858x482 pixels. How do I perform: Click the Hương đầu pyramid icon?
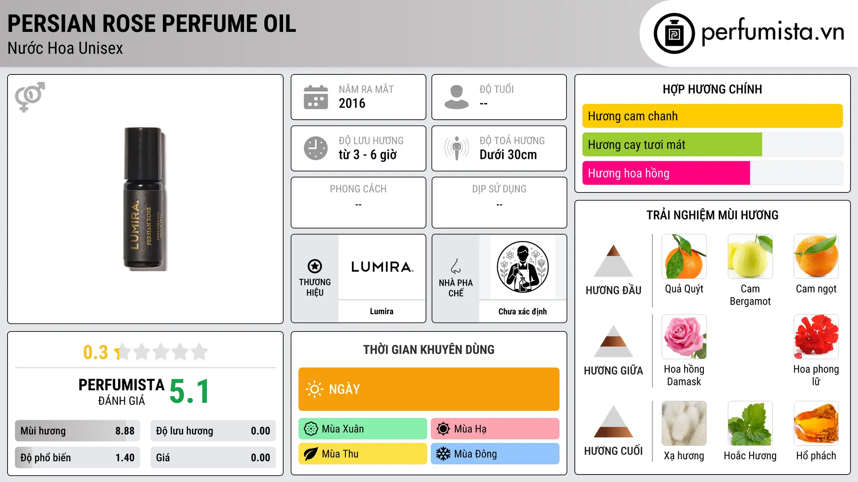613,260
